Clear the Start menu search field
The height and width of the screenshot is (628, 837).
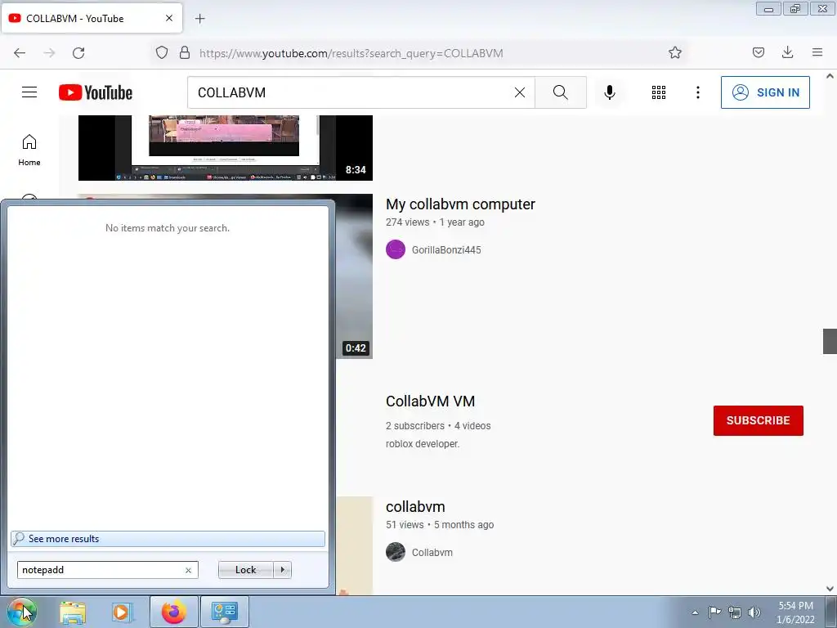pyautogui.click(x=189, y=570)
